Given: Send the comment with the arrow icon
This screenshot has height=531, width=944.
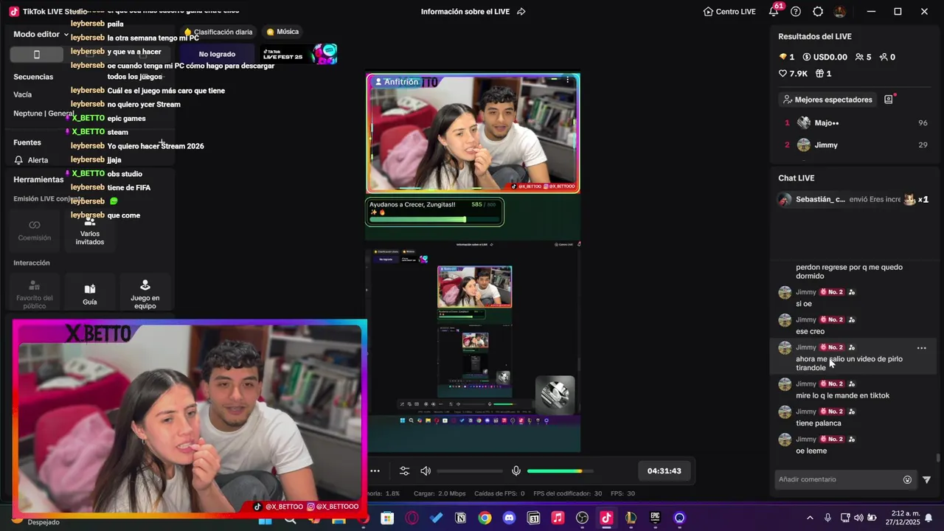Looking at the screenshot, I should (x=926, y=479).
